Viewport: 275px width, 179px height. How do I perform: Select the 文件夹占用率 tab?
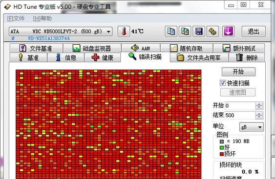tap(199, 57)
